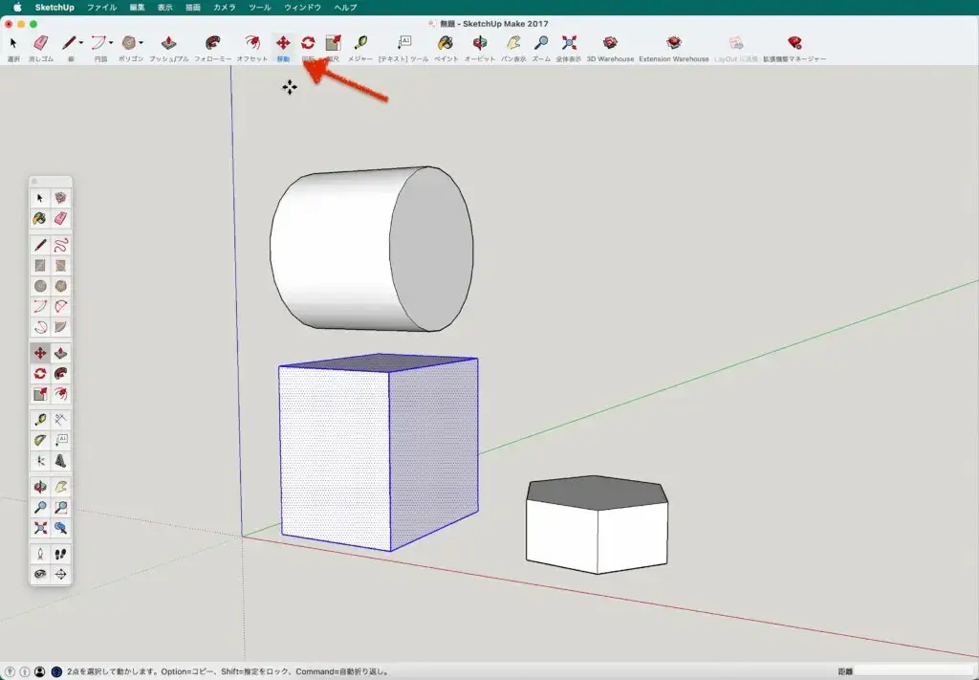The image size is (979, 680).
Task: Click the Walk footprints tool in floating palette
Action: point(60,554)
